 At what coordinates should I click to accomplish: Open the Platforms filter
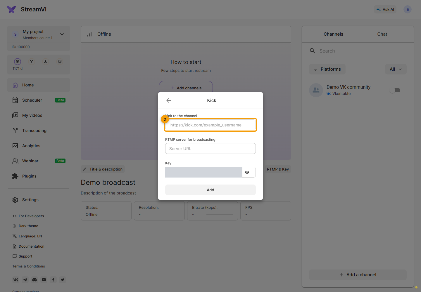[x=327, y=69]
